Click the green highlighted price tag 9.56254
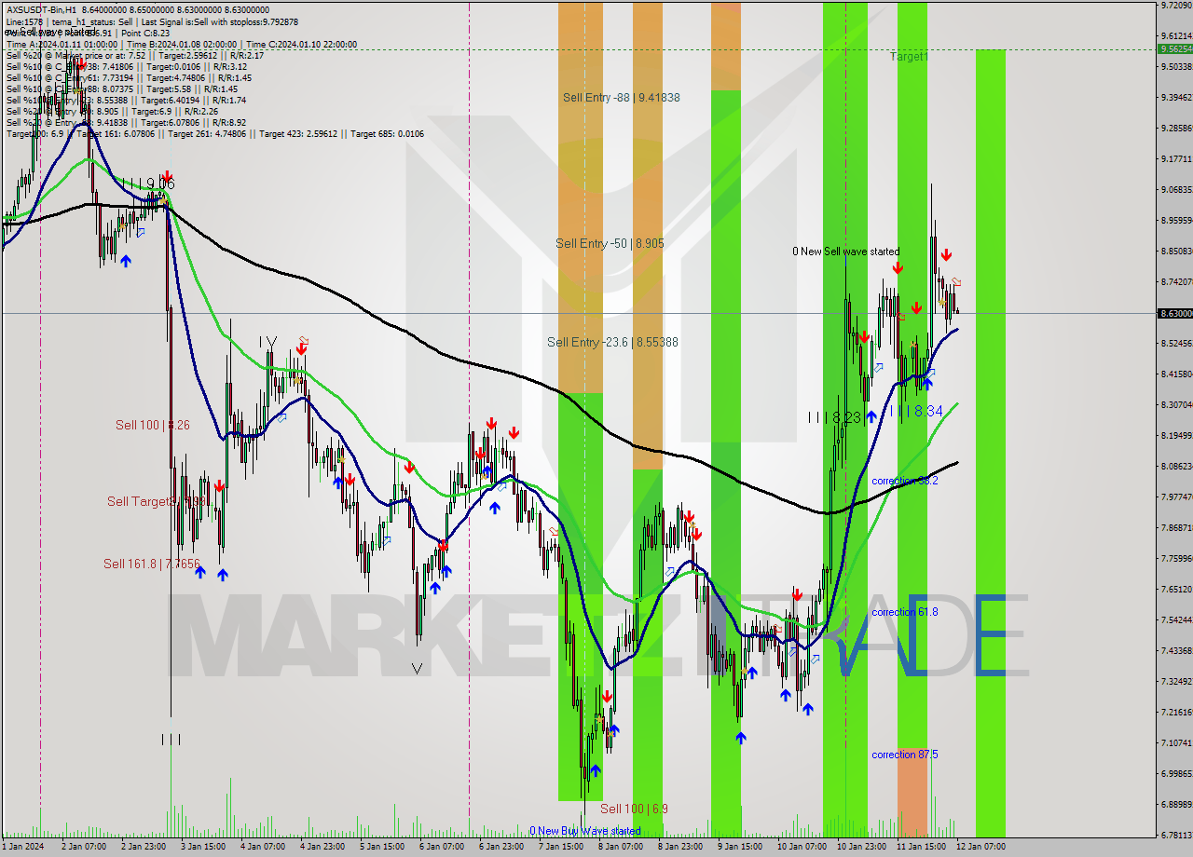The height and width of the screenshot is (857, 1193). [x=1174, y=48]
